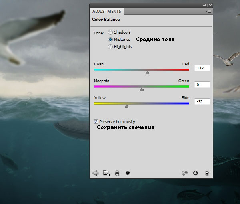Close the Adjustments panel
240x204 pixels.
[210, 5]
